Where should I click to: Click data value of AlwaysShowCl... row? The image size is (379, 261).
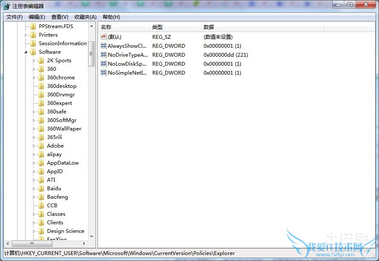tap(222, 46)
